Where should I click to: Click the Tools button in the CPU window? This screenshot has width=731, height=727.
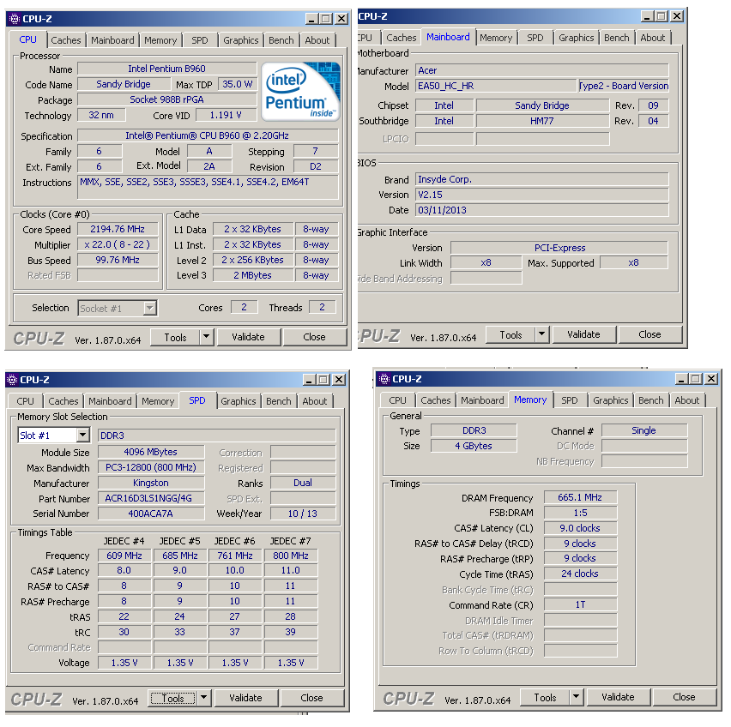175,337
